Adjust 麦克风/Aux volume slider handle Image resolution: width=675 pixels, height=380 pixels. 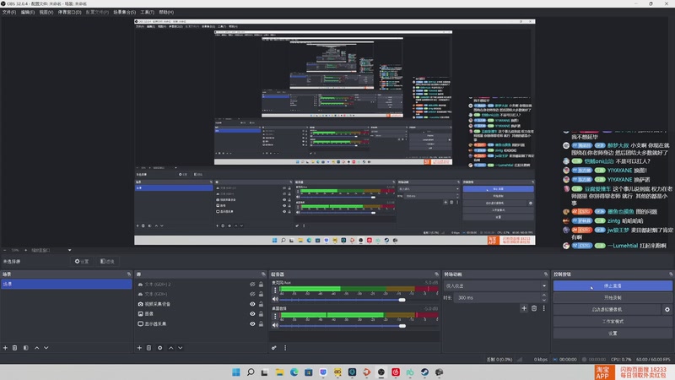[402, 300]
